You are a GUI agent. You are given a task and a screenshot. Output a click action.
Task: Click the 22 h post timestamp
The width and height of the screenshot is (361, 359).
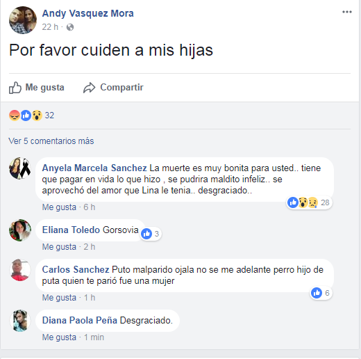pos(50,27)
